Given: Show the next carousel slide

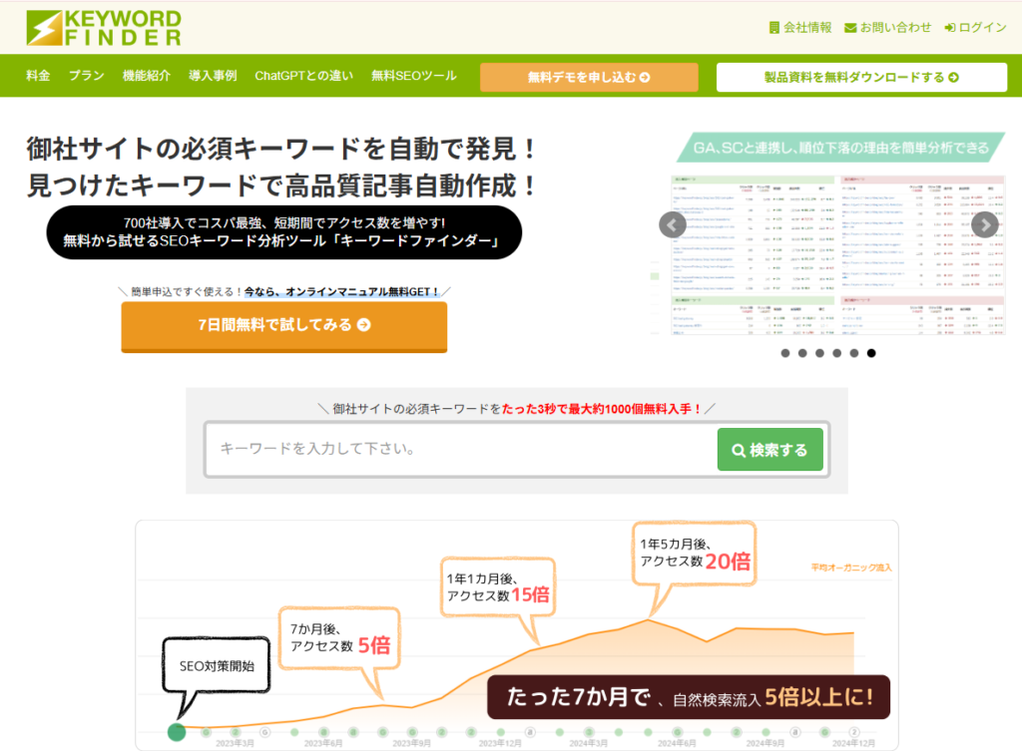Looking at the screenshot, I should pyautogui.click(x=985, y=224).
